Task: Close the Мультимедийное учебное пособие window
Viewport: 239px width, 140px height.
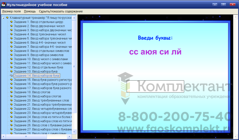Action: (x=232, y=4)
